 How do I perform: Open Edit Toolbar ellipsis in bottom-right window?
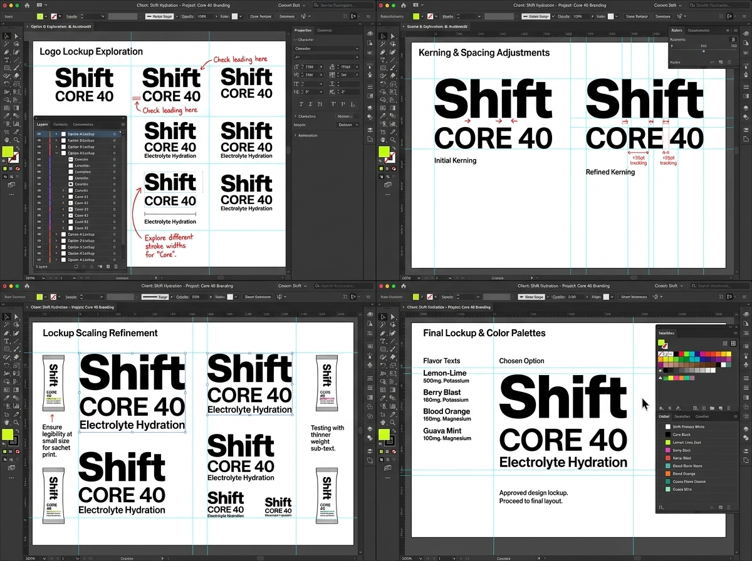tap(387, 478)
